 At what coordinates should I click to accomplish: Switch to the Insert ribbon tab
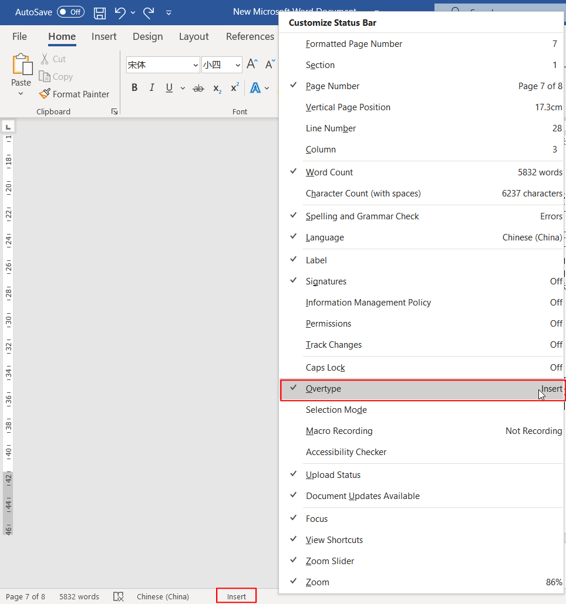coord(104,36)
